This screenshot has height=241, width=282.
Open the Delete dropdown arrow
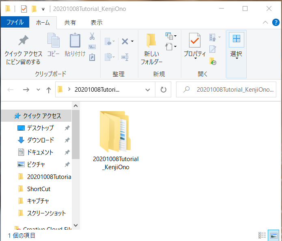[132, 41]
